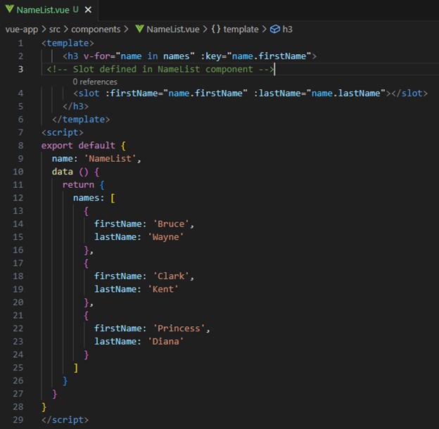Open the template breadcrumb symbol
Image resolution: width=439 pixels, height=429 pixels.
click(241, 29)
